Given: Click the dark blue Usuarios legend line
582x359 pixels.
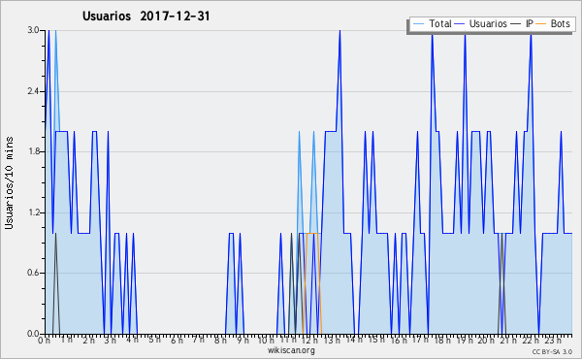Looking at the screenshot, I should click(x=460, y=23).
